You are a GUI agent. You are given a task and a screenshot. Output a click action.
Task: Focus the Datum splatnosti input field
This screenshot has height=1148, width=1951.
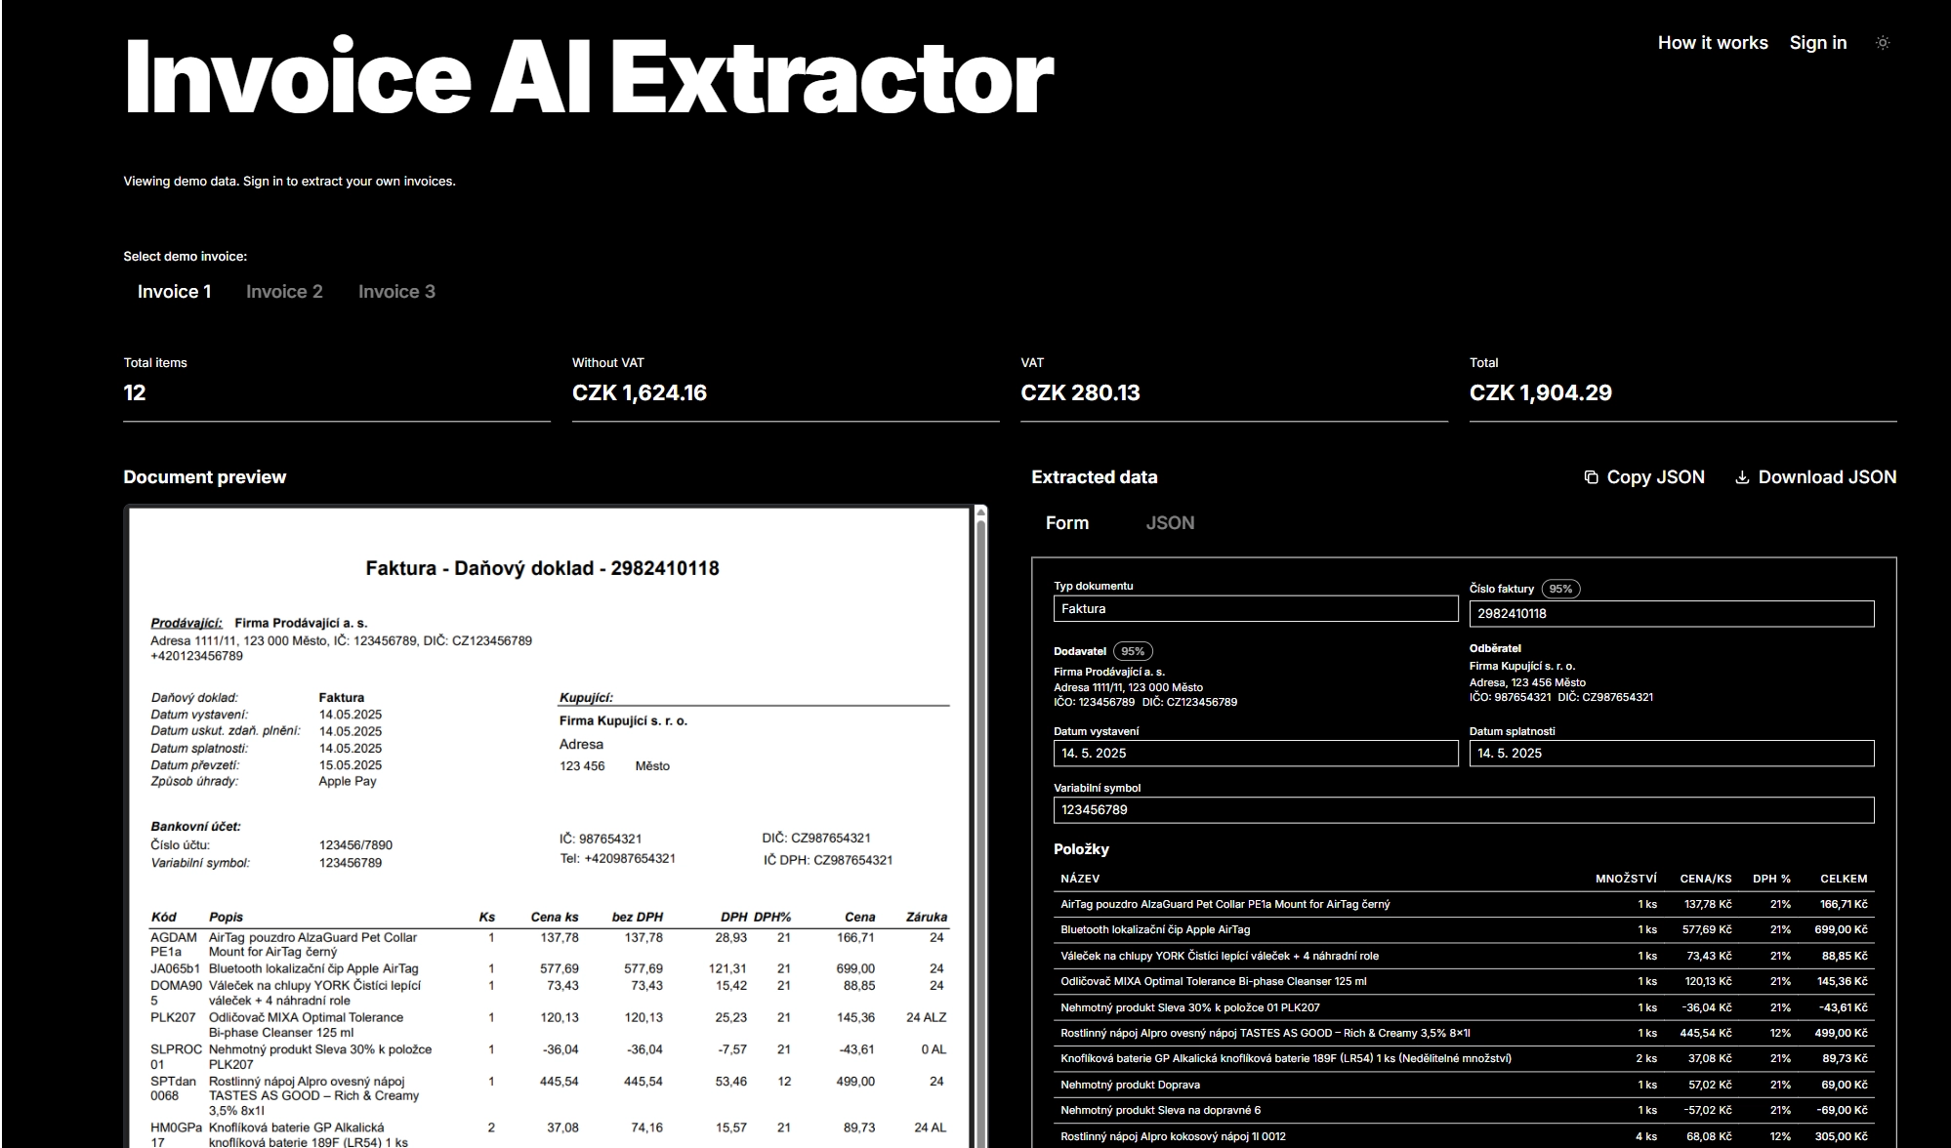point(1672,754)
